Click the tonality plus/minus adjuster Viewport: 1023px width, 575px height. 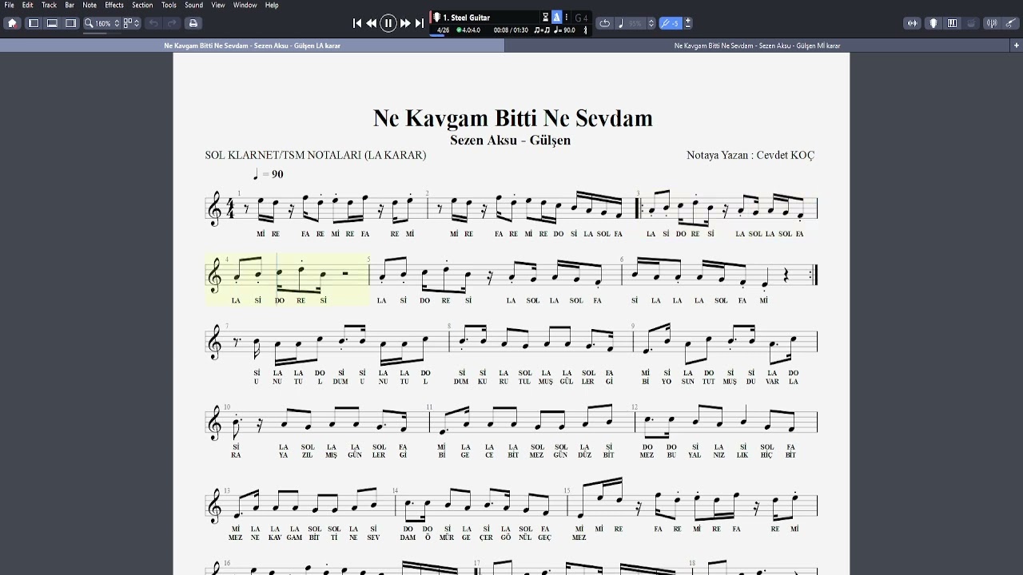(x=688, y=23)
